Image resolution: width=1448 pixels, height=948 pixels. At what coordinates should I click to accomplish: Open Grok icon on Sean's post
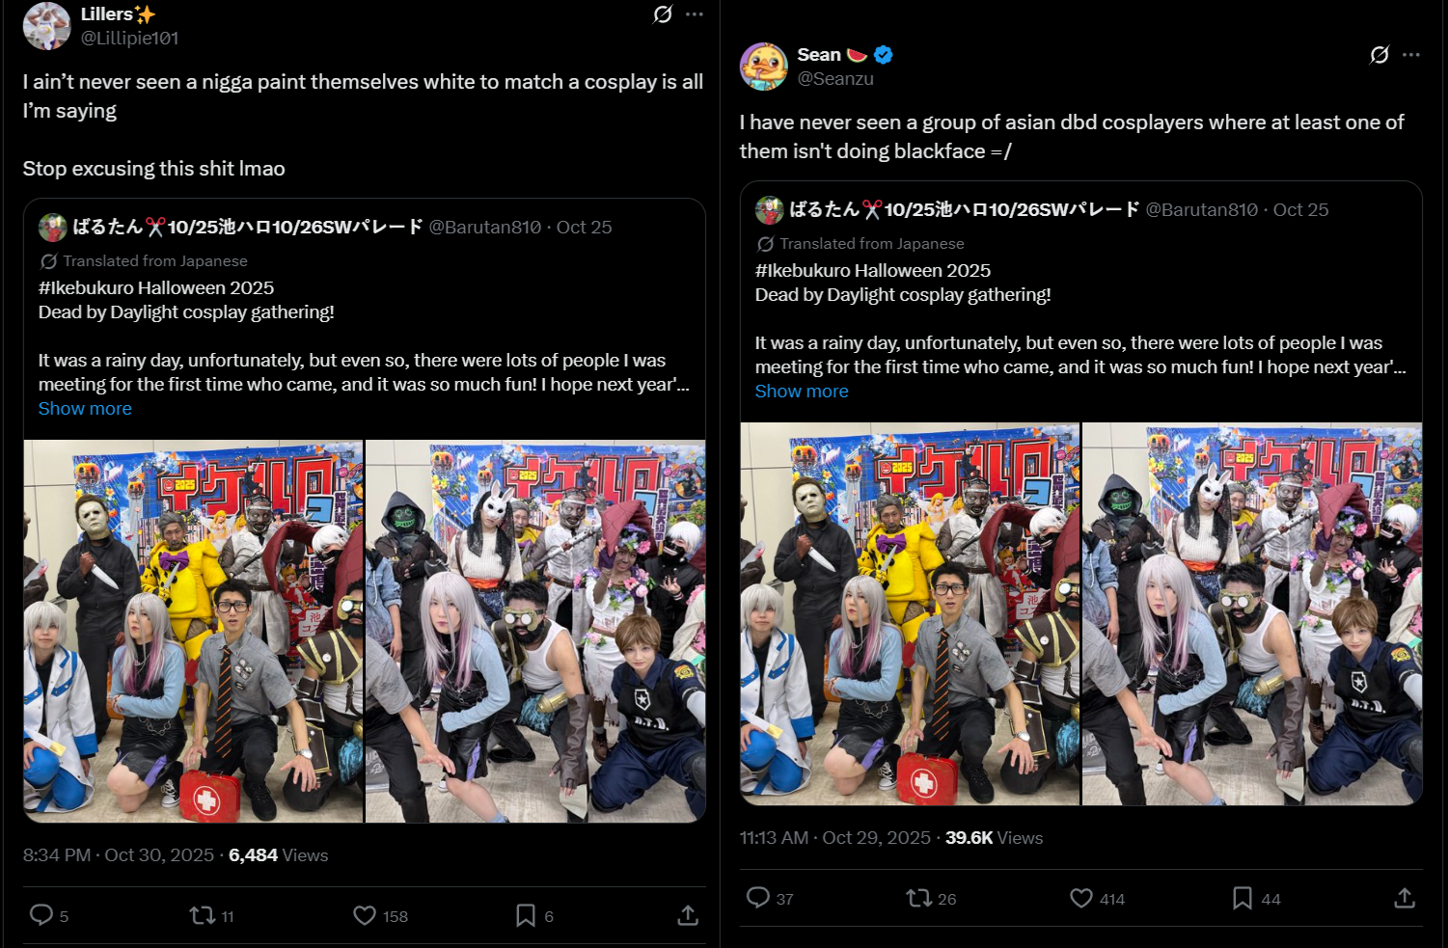tap(1380, 55)
